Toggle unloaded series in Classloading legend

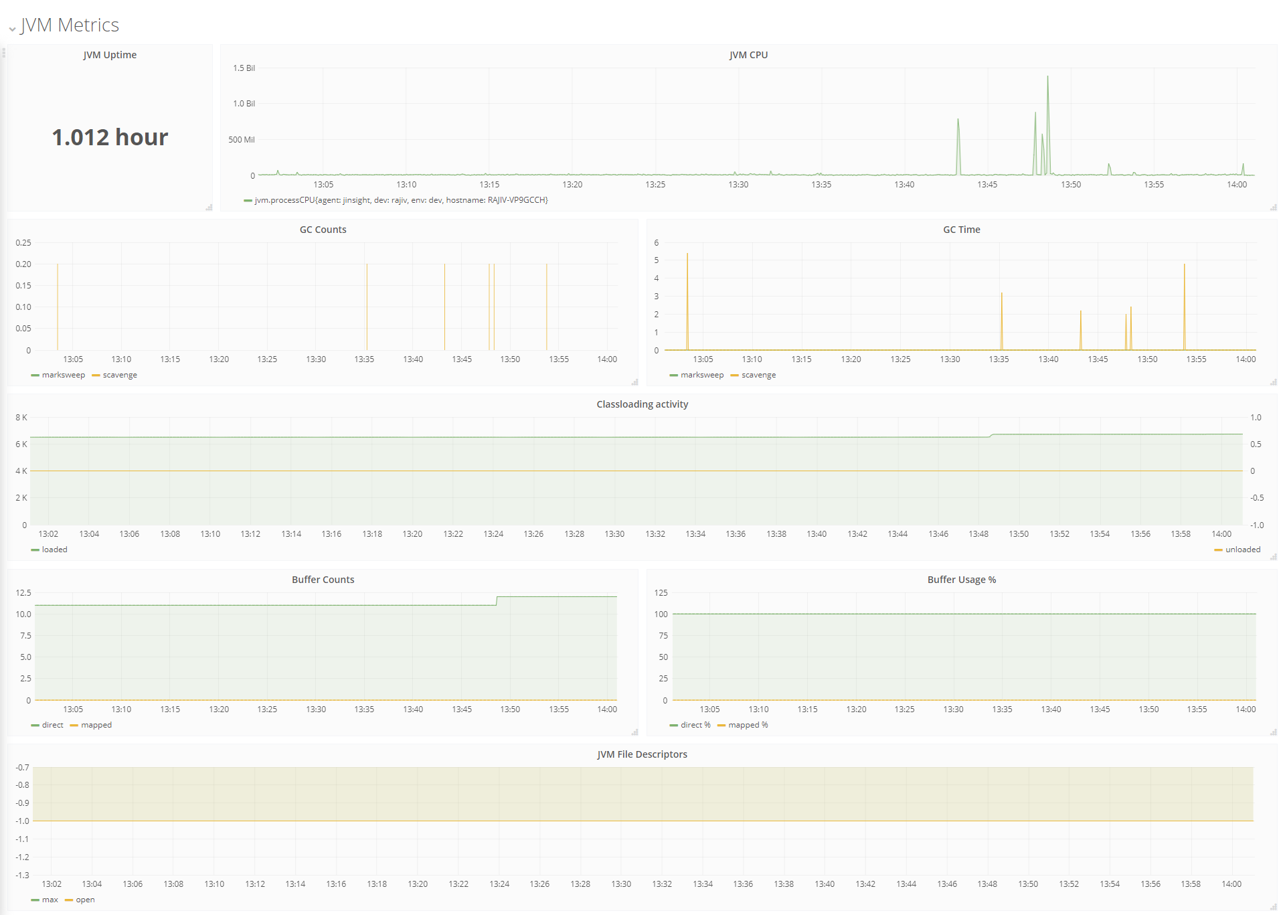tap(1242, 550)
